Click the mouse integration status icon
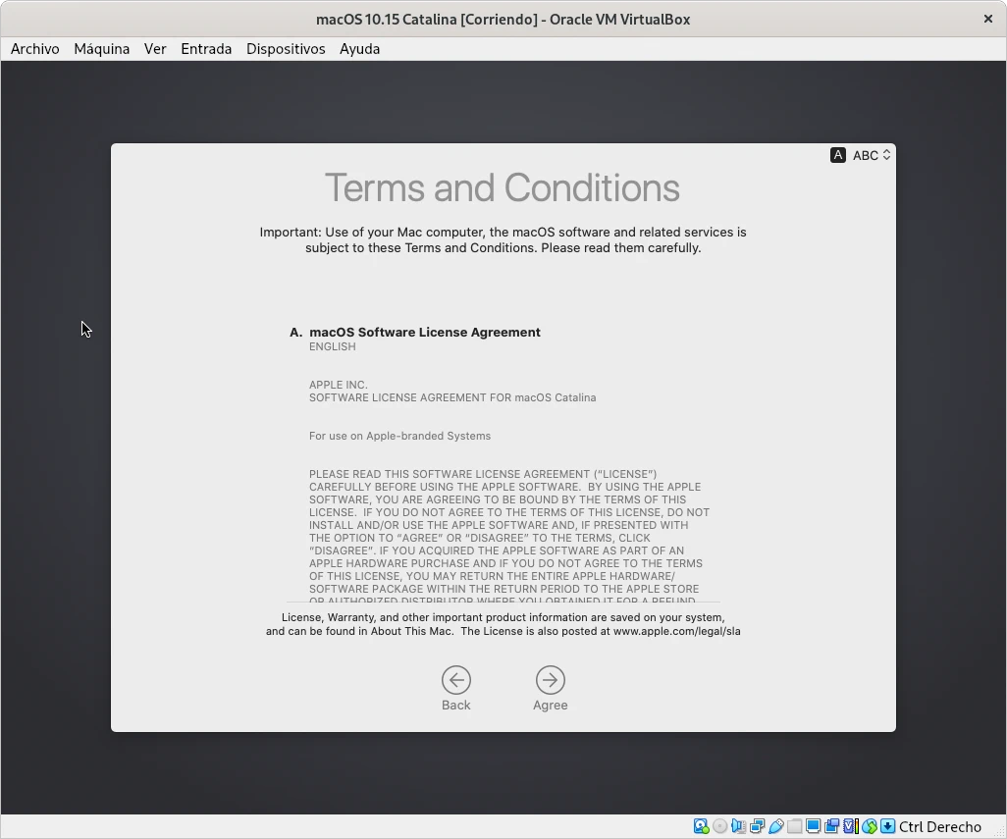 [869, 826]
